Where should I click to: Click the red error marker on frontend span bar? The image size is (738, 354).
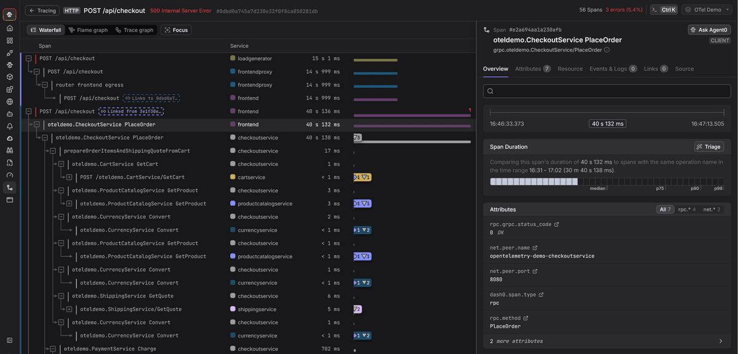470,110
